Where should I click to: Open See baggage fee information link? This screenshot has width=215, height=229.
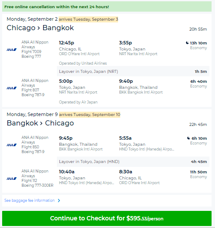pyautogui.click(x=29, y=201)
